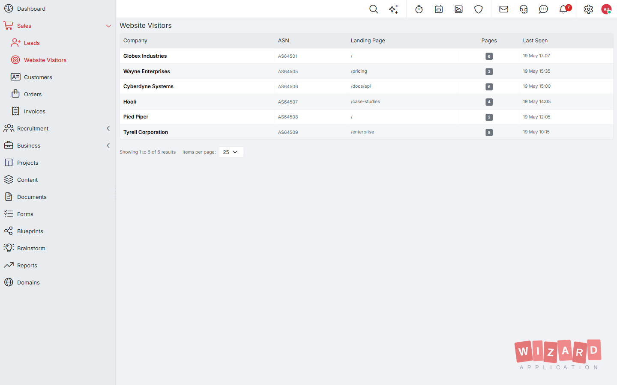617x385 pixels.
Task: Open Invoices menu item
Action: click(35, 112)
